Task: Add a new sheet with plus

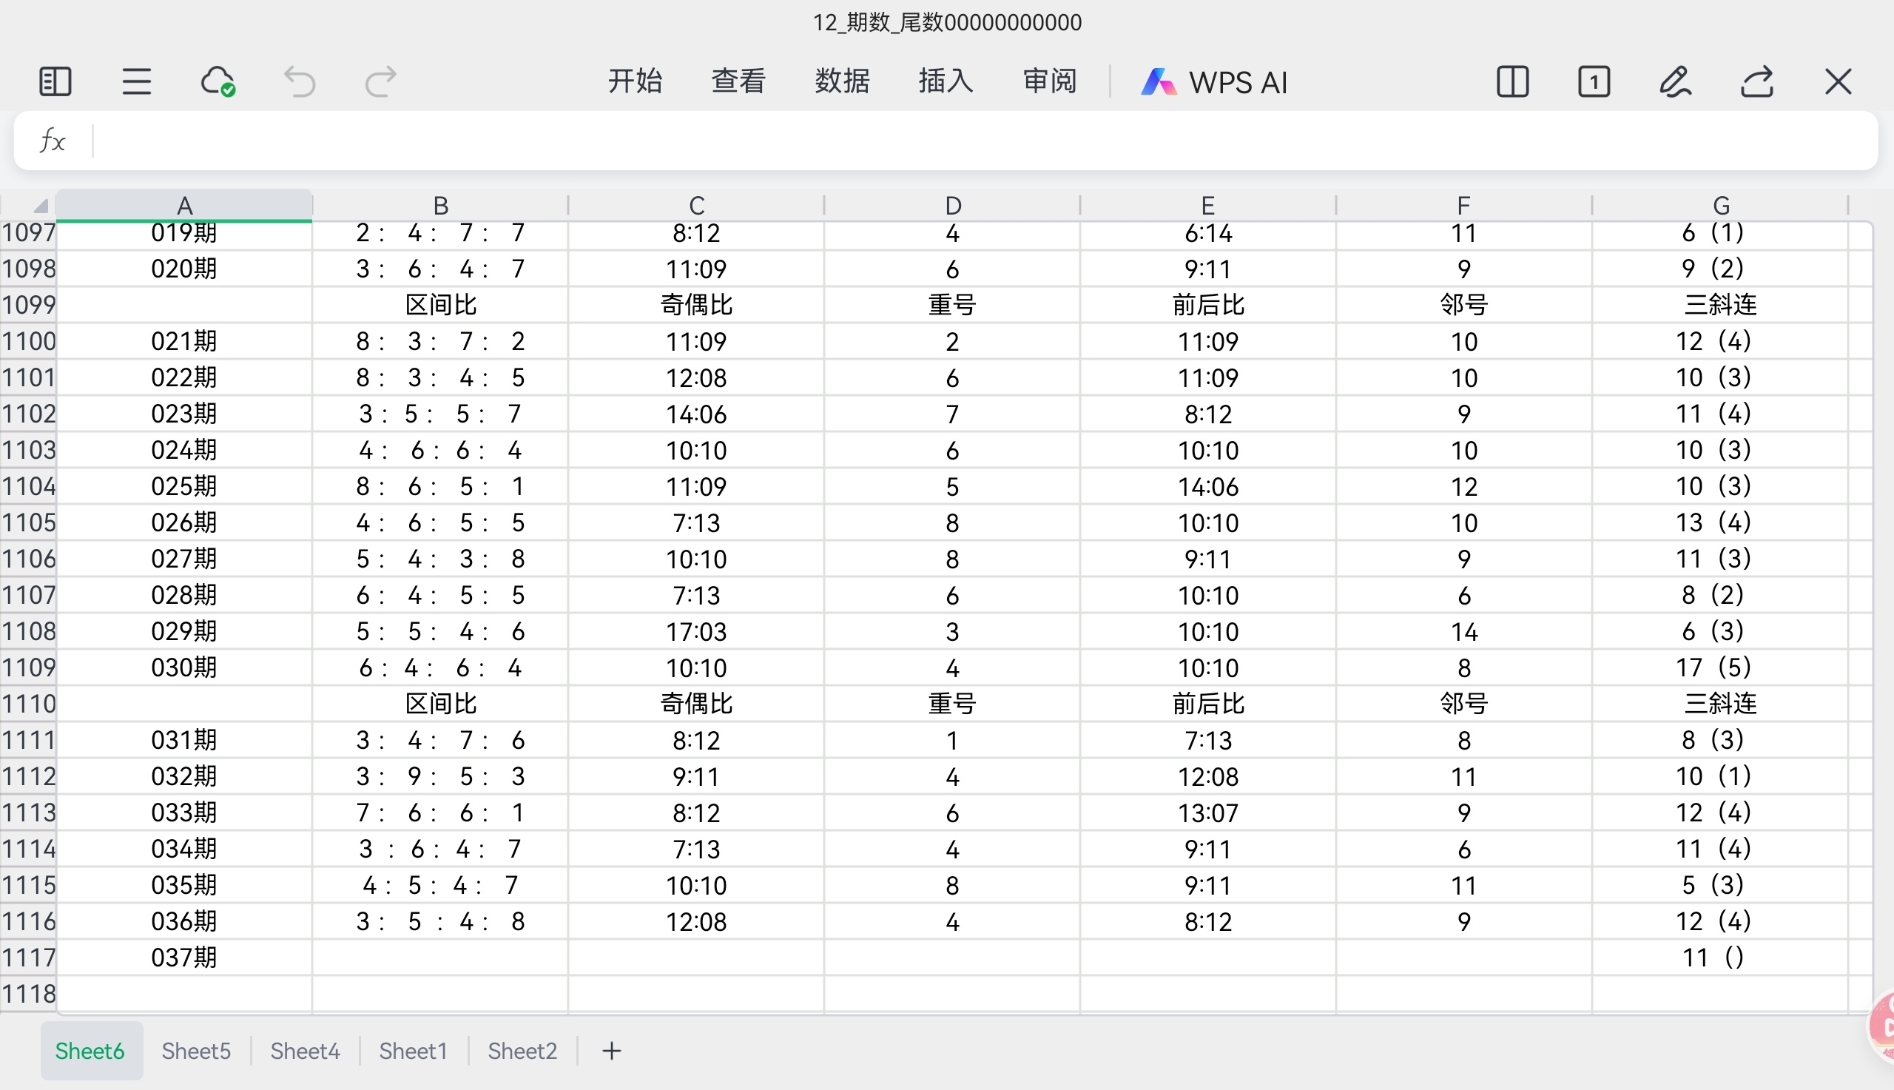Action: pyautogui.click(x=611, y=1051)
